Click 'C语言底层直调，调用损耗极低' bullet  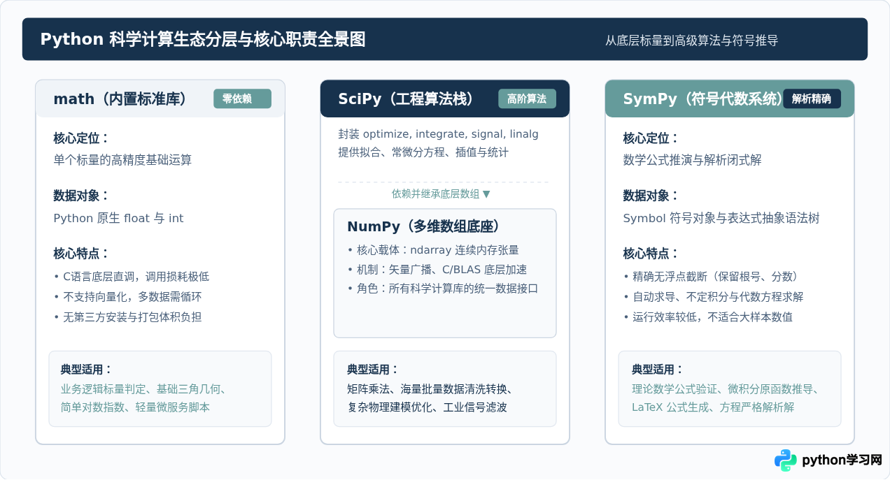[x=132, y=276]
